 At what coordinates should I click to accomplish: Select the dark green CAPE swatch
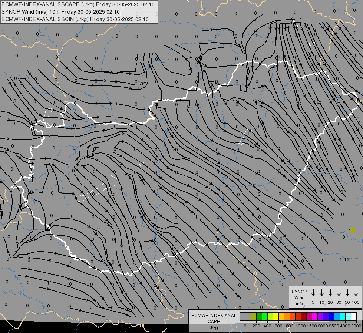tap(259, 316)
